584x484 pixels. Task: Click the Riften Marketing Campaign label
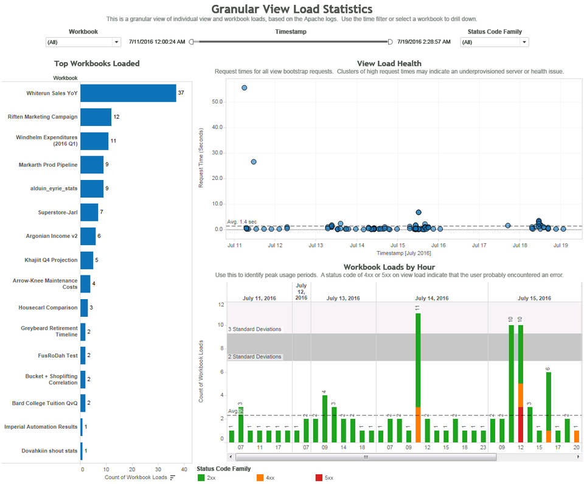point(41,117)
